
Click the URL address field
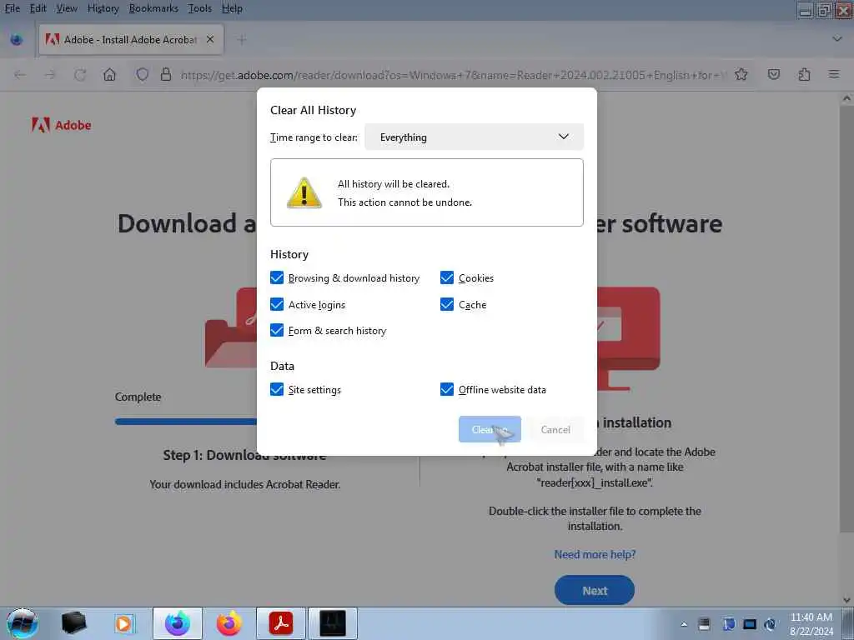[x=453, y=74]
